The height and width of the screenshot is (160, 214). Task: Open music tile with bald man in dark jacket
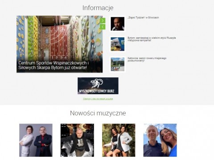(77, 140)
